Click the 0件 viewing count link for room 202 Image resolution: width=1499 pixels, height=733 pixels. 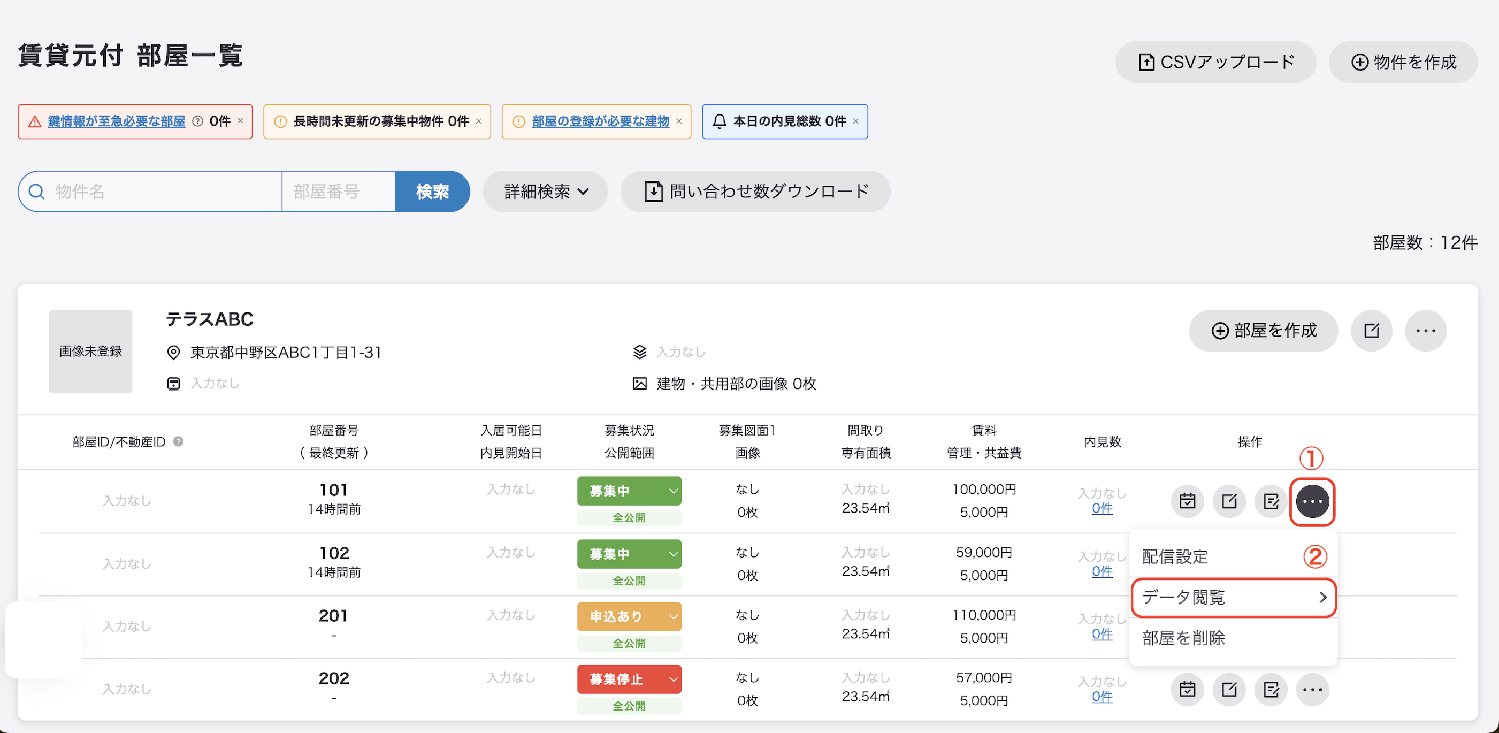point(1102,697)
